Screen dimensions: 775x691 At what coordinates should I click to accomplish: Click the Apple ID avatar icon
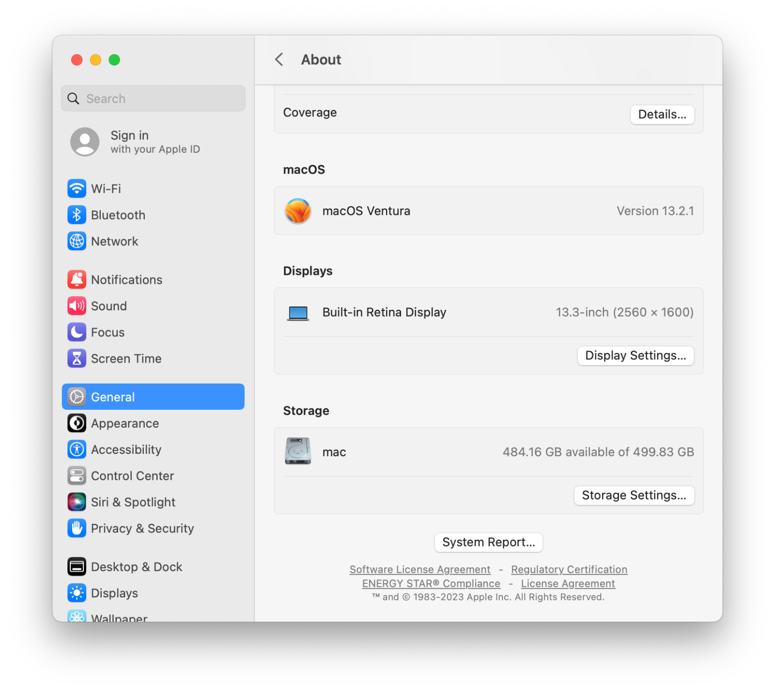point(85,142)
